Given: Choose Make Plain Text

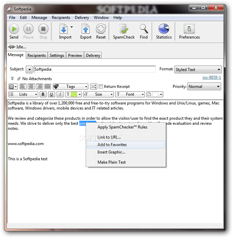Looking at the screenshot, I should pyautogui.click(x=126, y=162).
